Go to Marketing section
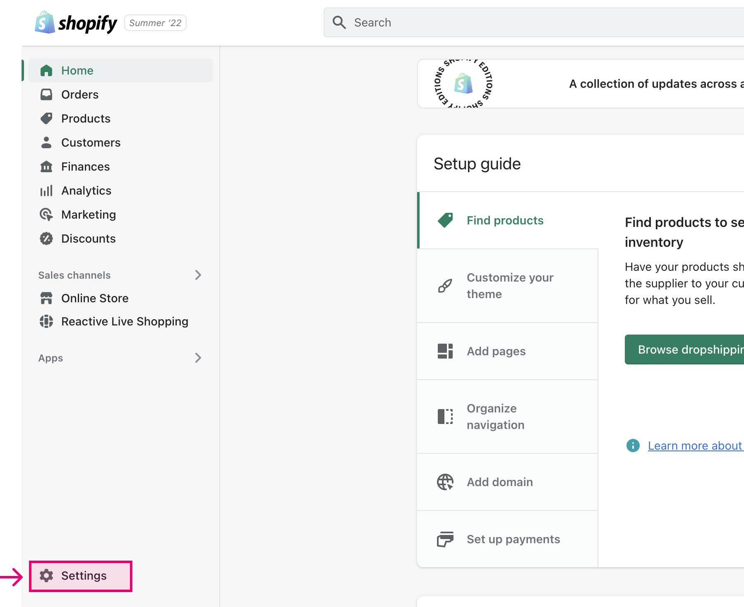 pyautogui.click(x=120, y=214)
